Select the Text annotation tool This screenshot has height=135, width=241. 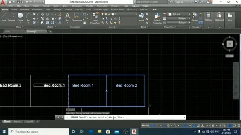coord(67,17)
